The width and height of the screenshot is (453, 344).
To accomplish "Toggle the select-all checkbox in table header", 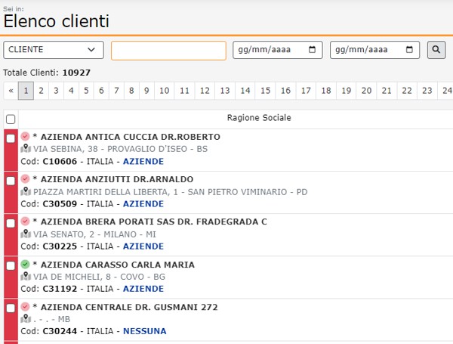I will [x=11, y=119].
